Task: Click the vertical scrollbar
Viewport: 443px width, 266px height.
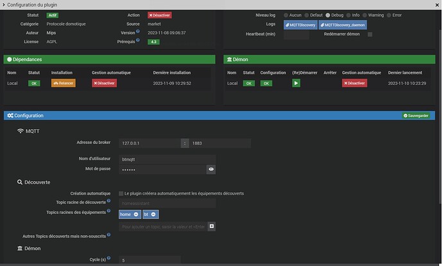Action: pyautogui.click(x=440, y=116)
